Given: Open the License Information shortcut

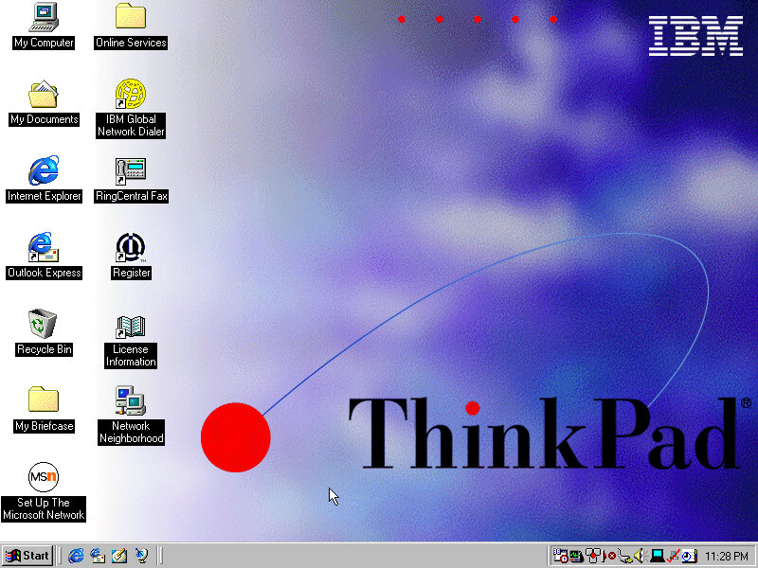Looking at the screenshot, I should [131, 328].
